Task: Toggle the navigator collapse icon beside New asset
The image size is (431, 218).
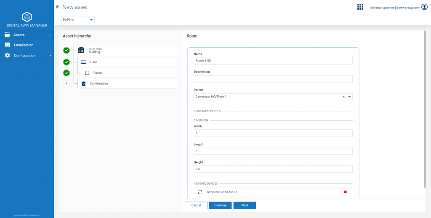Action: click(58, 7)
